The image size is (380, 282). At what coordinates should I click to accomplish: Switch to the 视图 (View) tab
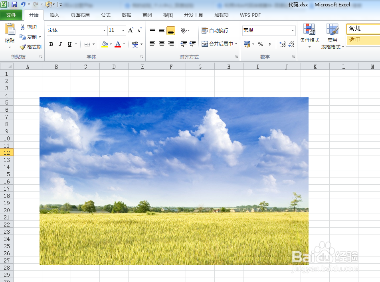tap(168, 15)
